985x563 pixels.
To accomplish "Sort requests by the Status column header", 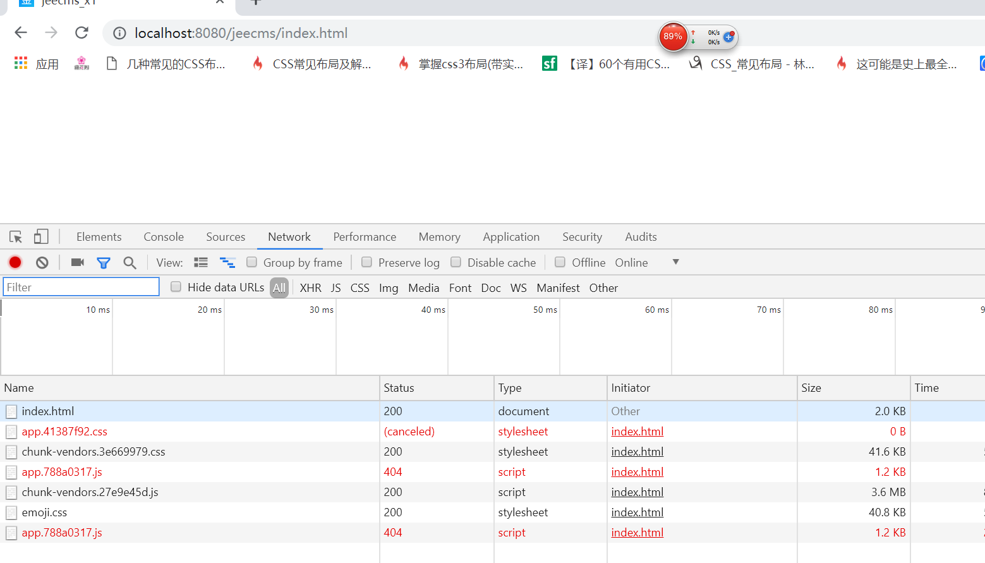I will click(399, 388).
